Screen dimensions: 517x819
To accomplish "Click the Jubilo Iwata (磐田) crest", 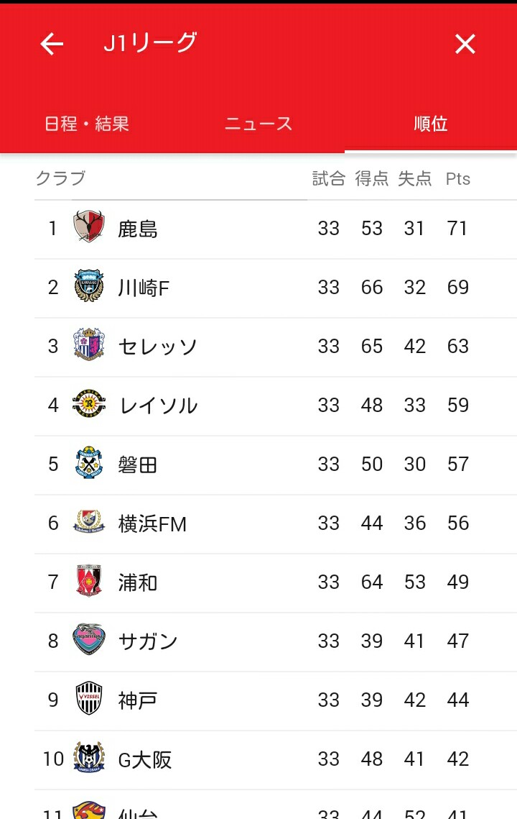I will [x=89, y=463].
